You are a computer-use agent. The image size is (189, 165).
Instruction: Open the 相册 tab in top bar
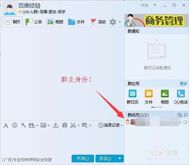[55, 22]
